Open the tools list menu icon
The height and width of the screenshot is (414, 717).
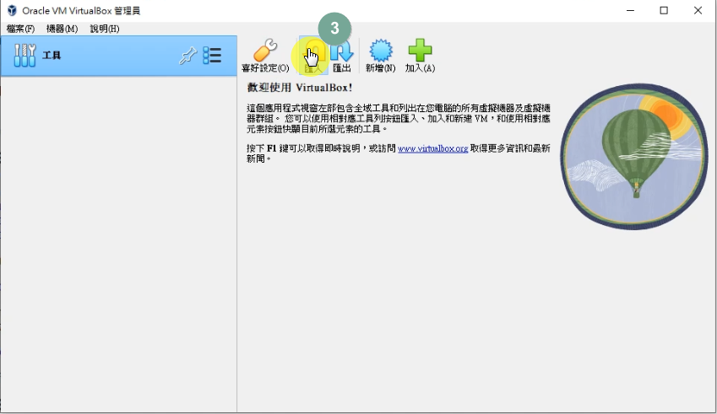tap(212, 56)
